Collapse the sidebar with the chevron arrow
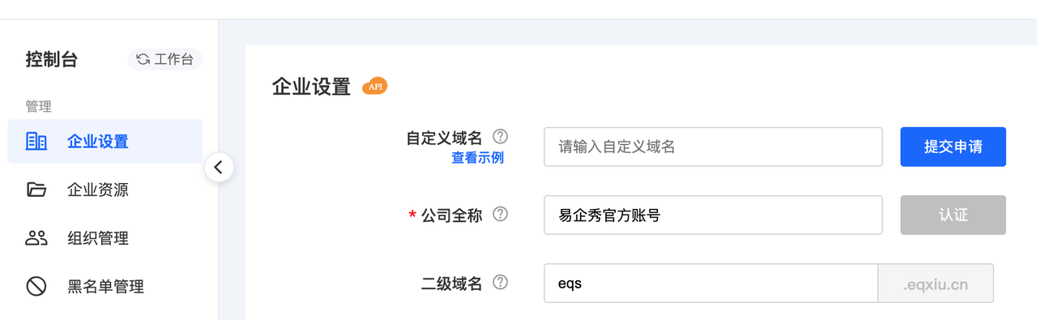This screenshot has height=320, width=1037. click(x=218, y=168)
